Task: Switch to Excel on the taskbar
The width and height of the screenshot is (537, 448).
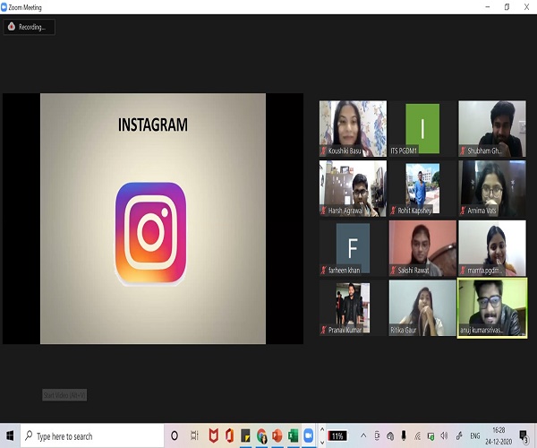Action: point(293,435)
